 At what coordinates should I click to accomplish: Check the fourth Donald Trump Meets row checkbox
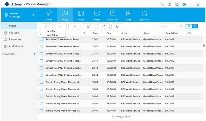41,104
